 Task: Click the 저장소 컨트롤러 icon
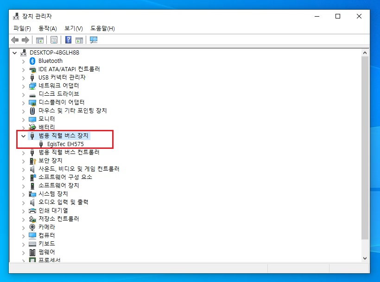point(32,219)
